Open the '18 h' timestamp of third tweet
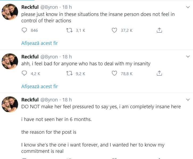The image size is (193, 159). (67, 100)
